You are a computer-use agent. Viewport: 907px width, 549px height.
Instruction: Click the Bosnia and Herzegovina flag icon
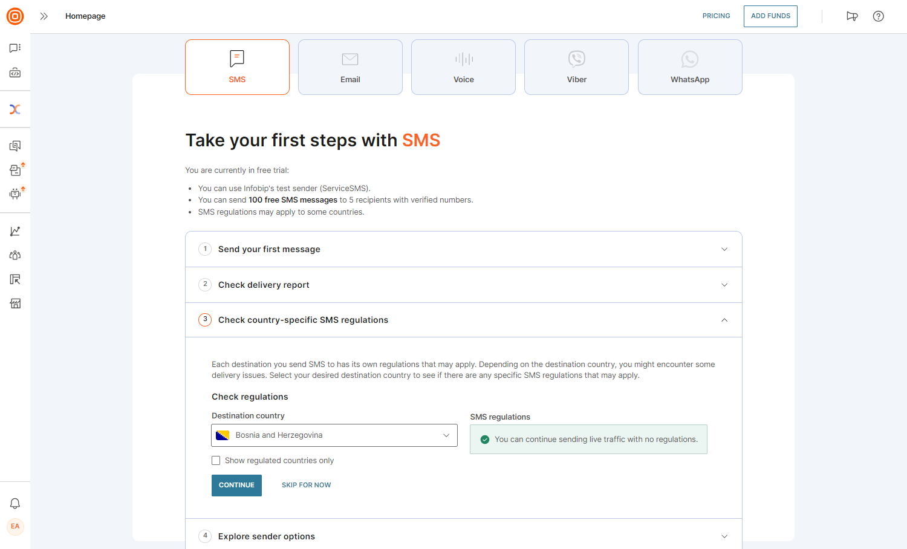pyautogui.click(x=223, y=435)
